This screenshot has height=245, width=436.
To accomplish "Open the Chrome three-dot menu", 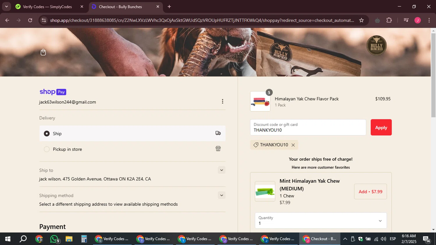I will click(x=429, y=20).
